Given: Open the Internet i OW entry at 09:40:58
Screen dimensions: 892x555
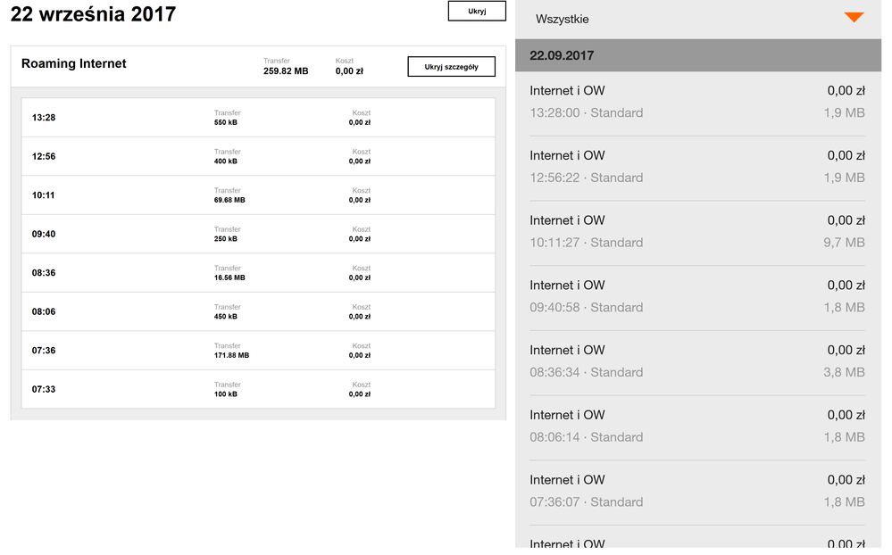Looking at the screenshot, I should pyautogui.click(x=696, y=297).
